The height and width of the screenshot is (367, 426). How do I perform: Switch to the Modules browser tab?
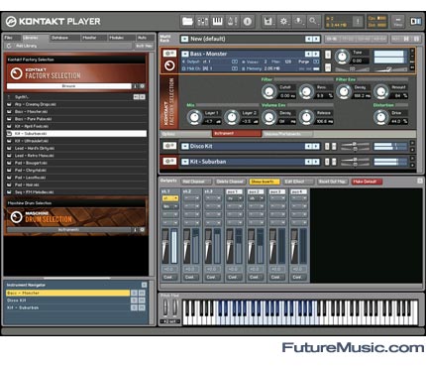(x=121, y=38)
